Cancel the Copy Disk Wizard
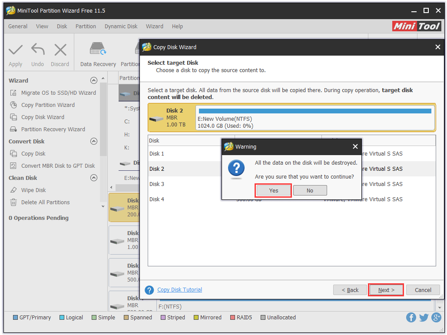Viewport: 447px width, 335px height. pos(423,290)
